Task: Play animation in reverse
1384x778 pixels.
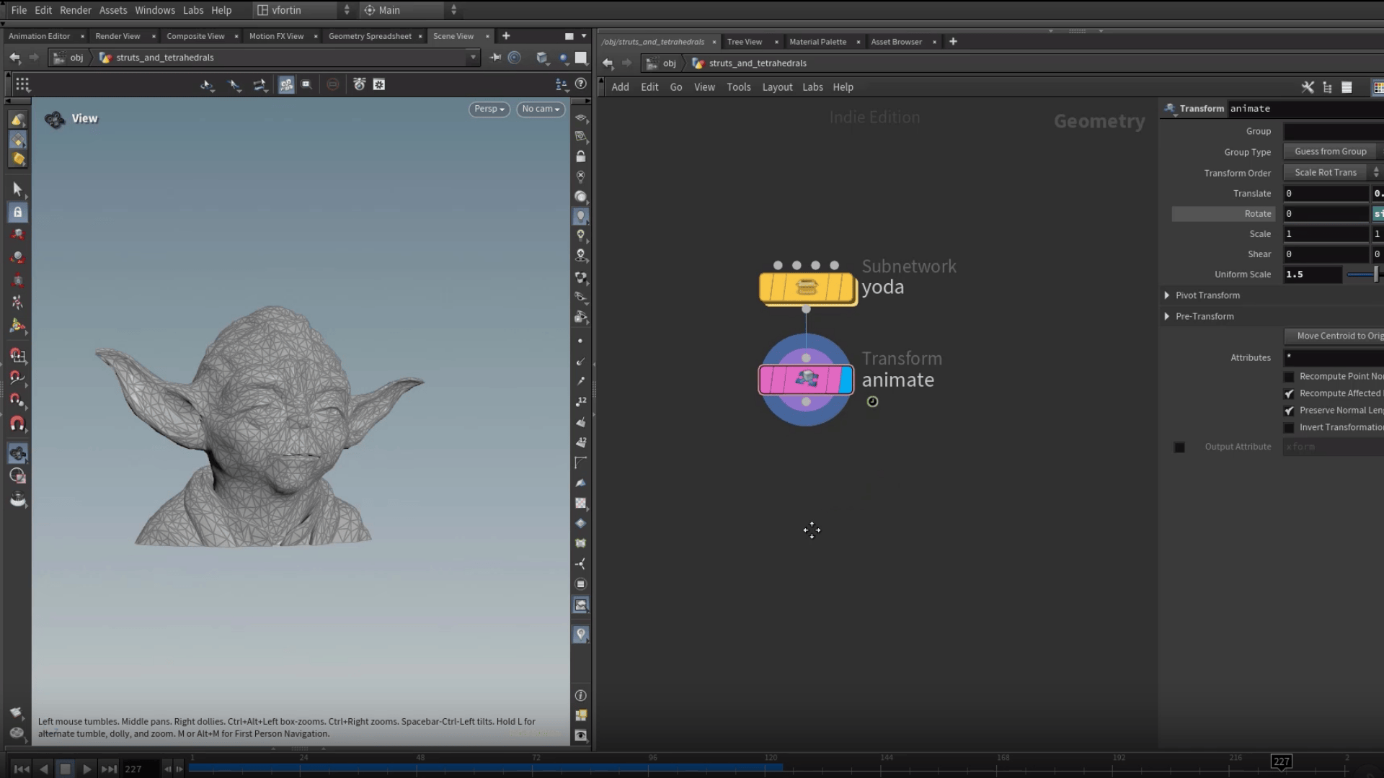Action: [44, 769]
